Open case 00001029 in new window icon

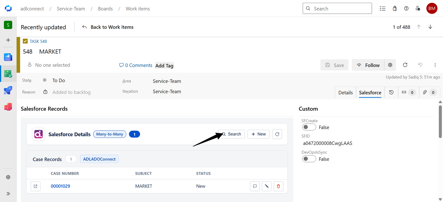pos(35,186)
